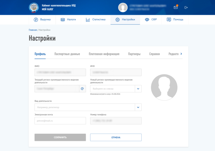Screen dimensions: 215x151
Task: Click the Электронная почта input field
Action: pos(60,121)
